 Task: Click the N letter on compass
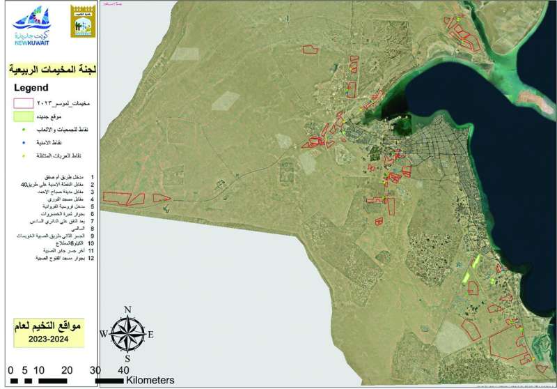pos(127,310)
